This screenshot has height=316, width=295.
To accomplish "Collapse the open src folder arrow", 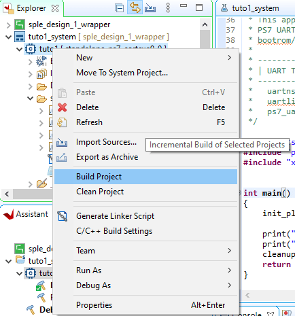I will click(30, 99).
